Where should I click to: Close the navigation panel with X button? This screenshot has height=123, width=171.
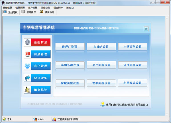[146, 29]
